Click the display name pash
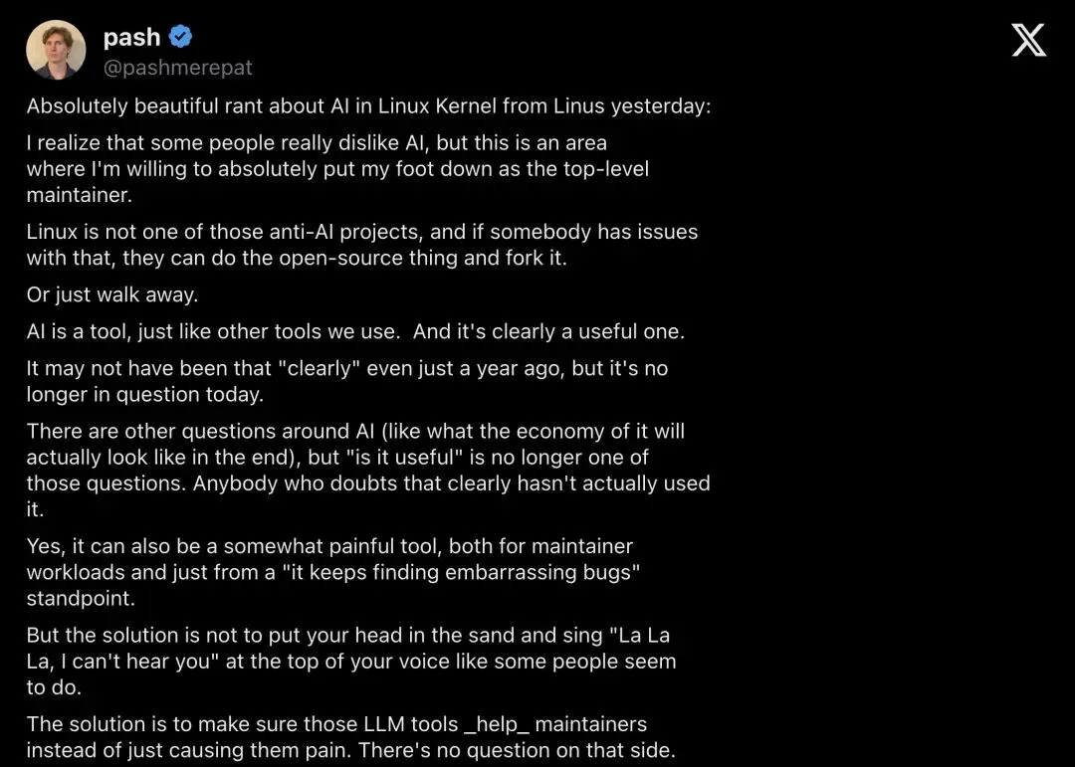1075x767 pixels. [x=131, y=37]
